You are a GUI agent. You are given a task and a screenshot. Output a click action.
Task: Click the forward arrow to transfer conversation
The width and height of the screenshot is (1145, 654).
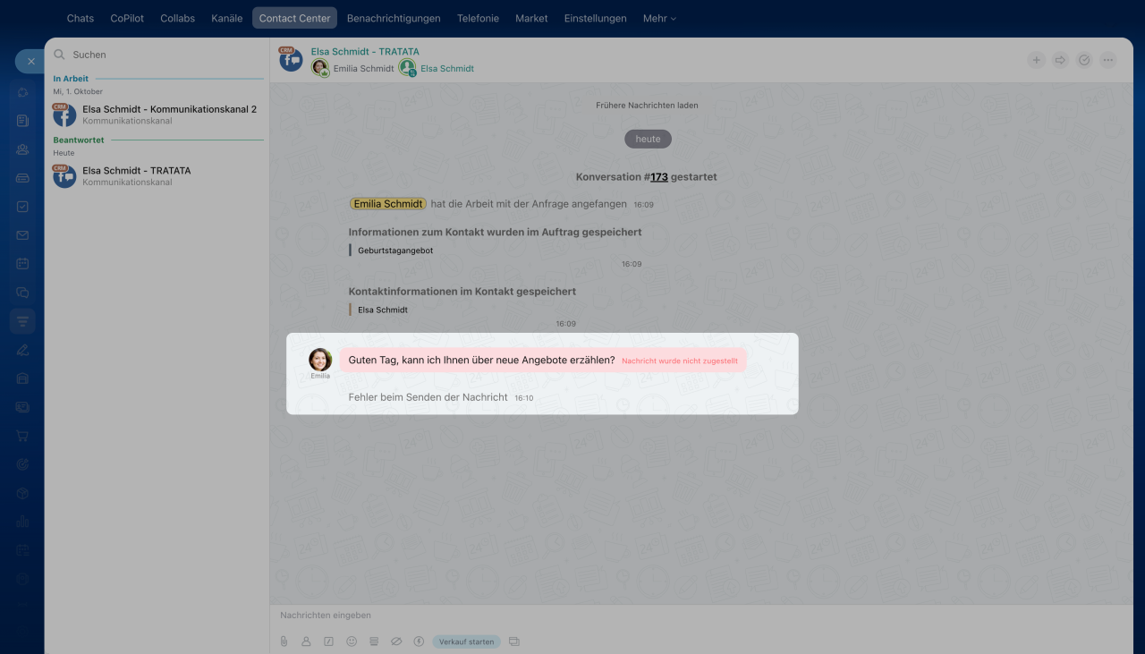point(1060,60)
